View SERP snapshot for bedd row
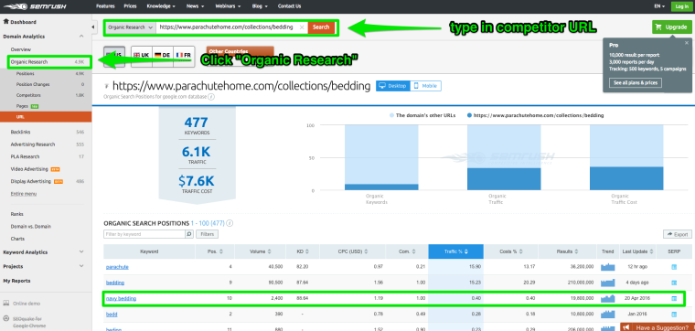Image resolution: width=695 pixels, height=331 pixels. pyautogui.click(x=674, y=315)
